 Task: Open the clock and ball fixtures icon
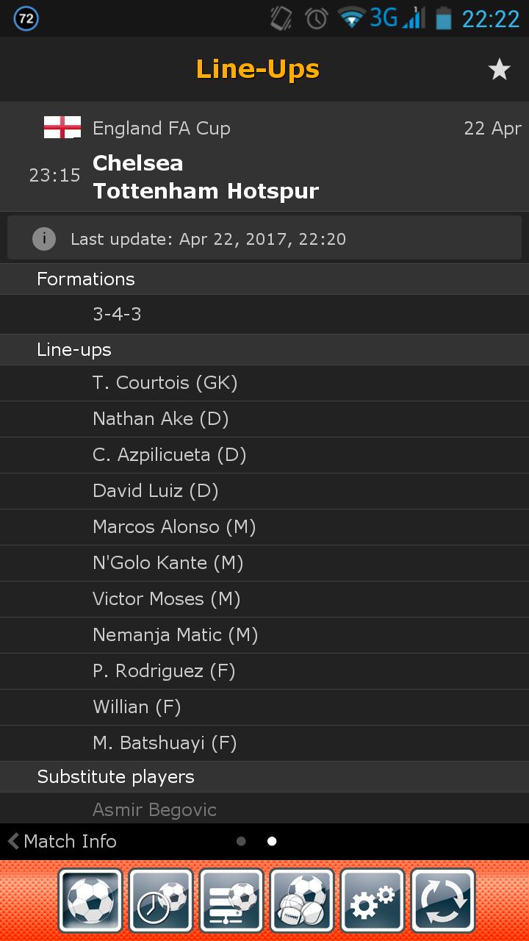161,901
